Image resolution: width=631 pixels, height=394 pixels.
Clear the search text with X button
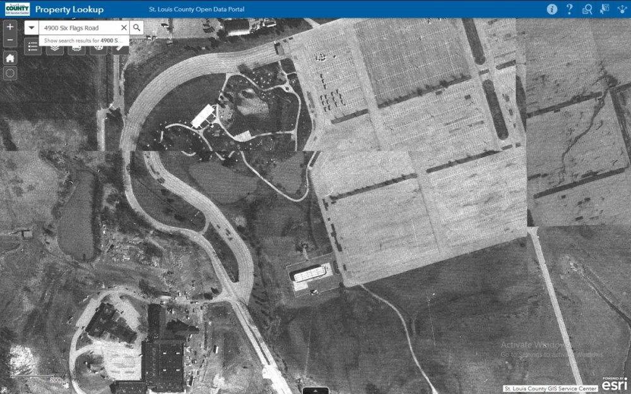(123, 28)
